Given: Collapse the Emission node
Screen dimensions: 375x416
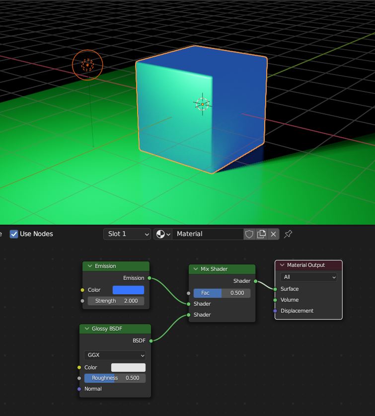Looking at the screenshot, I should click(90, 266).
